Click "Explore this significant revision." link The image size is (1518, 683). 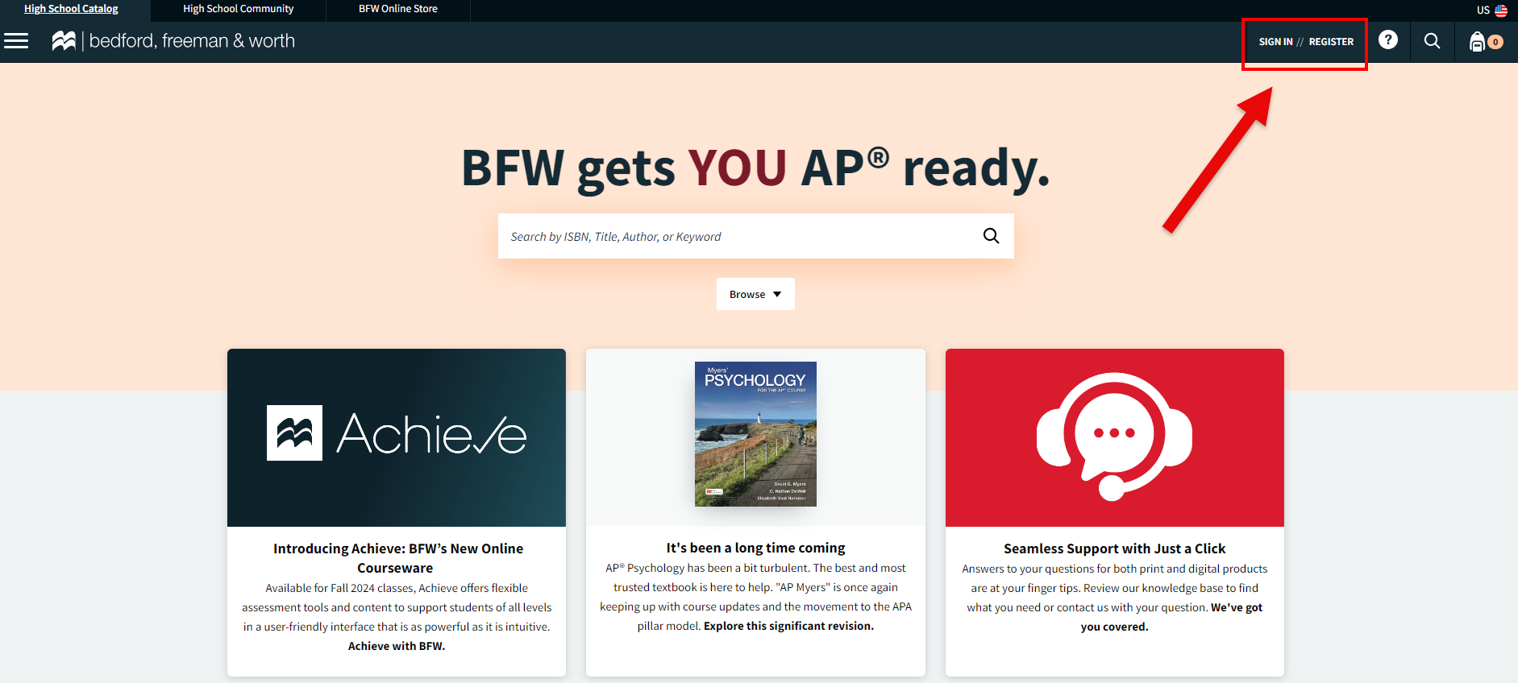pyautogui.click(x=788, y=626)
